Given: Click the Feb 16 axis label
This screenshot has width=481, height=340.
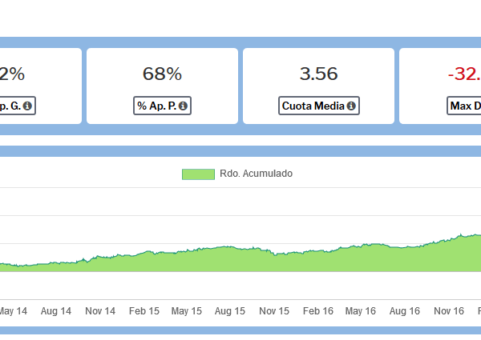Looking at the screenshot, I should [318, 311].
